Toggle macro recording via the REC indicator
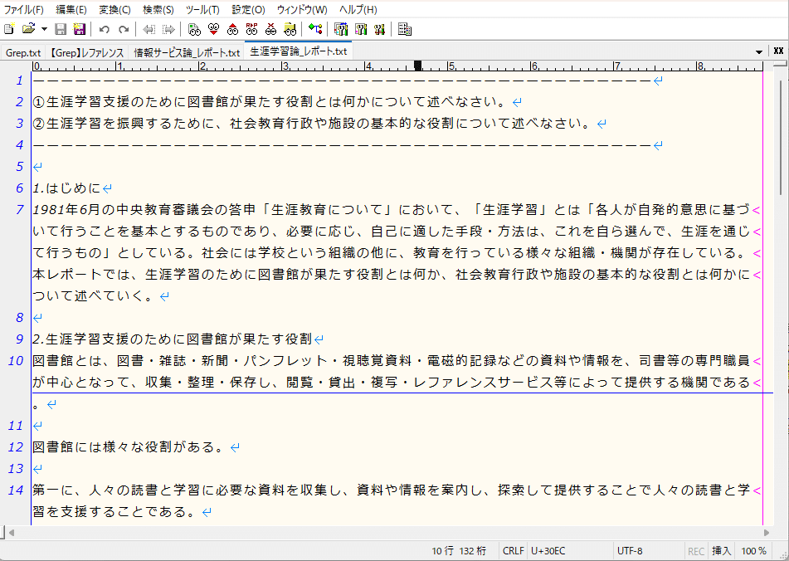 [698, 550]
